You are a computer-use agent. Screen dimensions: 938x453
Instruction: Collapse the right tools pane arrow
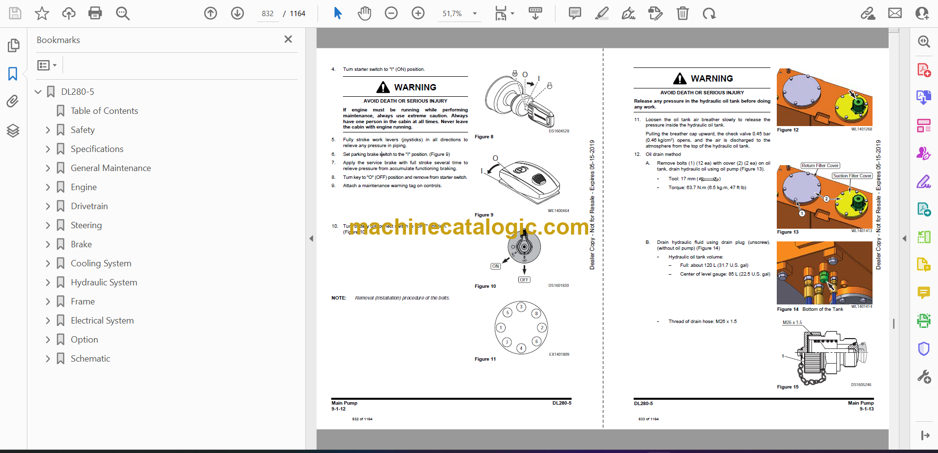click(904, 238)
